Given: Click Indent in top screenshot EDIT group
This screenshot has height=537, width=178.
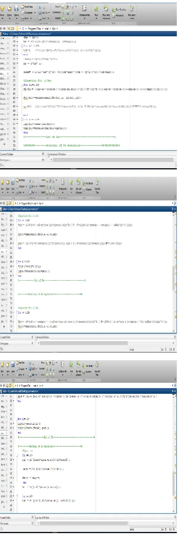Looking at the screenshot, I should (57, 18).
